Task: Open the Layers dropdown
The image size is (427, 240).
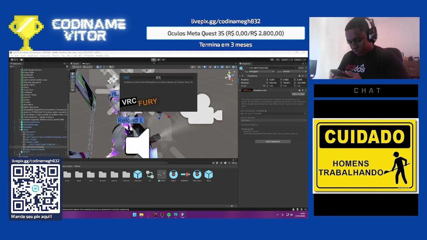Action: (287, 60)
